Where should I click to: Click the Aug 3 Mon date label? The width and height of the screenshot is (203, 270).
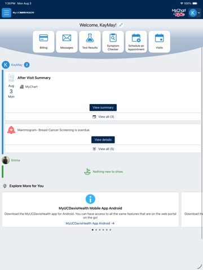tap(11, 91)
